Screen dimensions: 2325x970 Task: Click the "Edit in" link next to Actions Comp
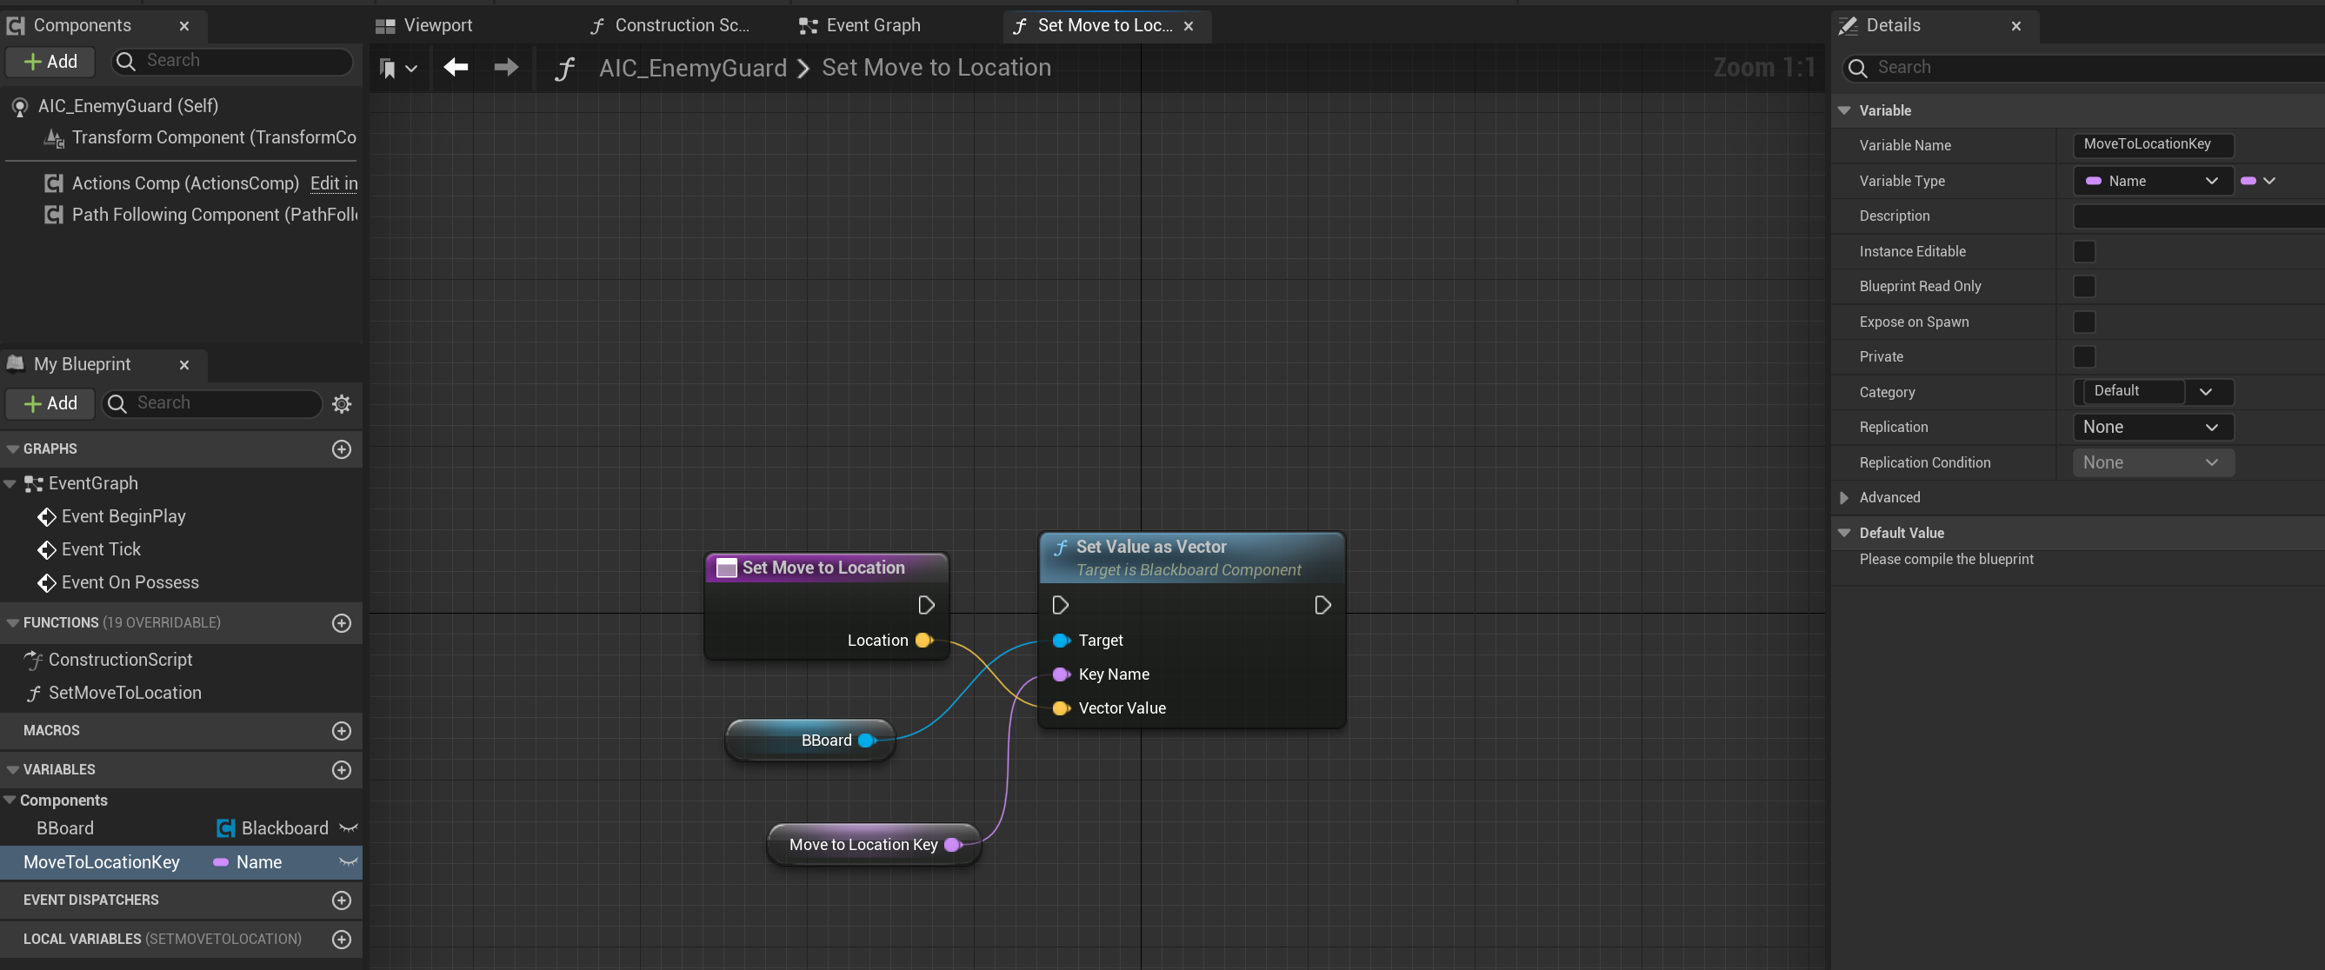pos(333,183)
